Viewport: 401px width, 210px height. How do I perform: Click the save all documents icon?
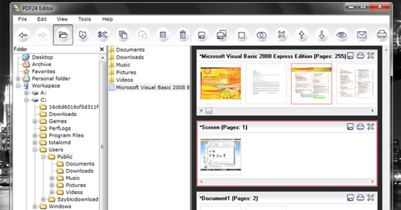[x=222, y=35]
